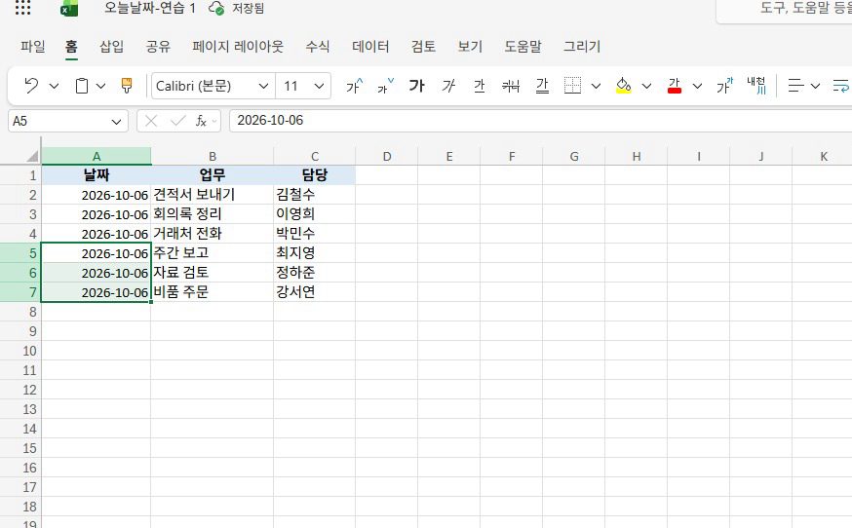This screenshot has height=528, width=852.
Task: Click the workbook title 오늘날짜-연습 1
Action: (x=150, y=8)
